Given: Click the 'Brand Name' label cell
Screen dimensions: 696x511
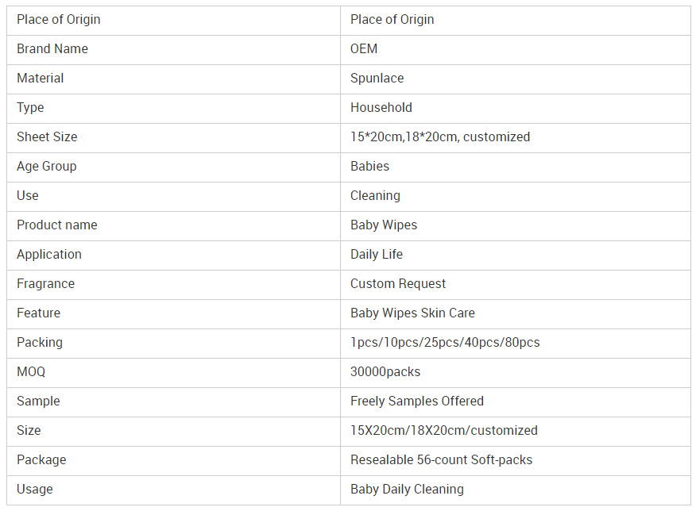Looking at the screenshot, I should [x=52, y=49].
